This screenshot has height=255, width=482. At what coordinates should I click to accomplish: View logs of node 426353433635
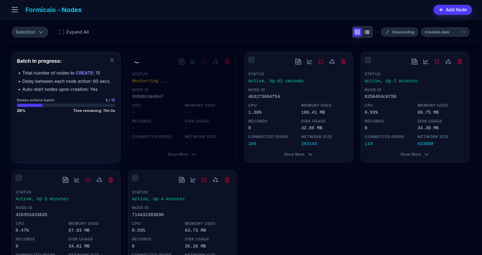tap(65, 180)
